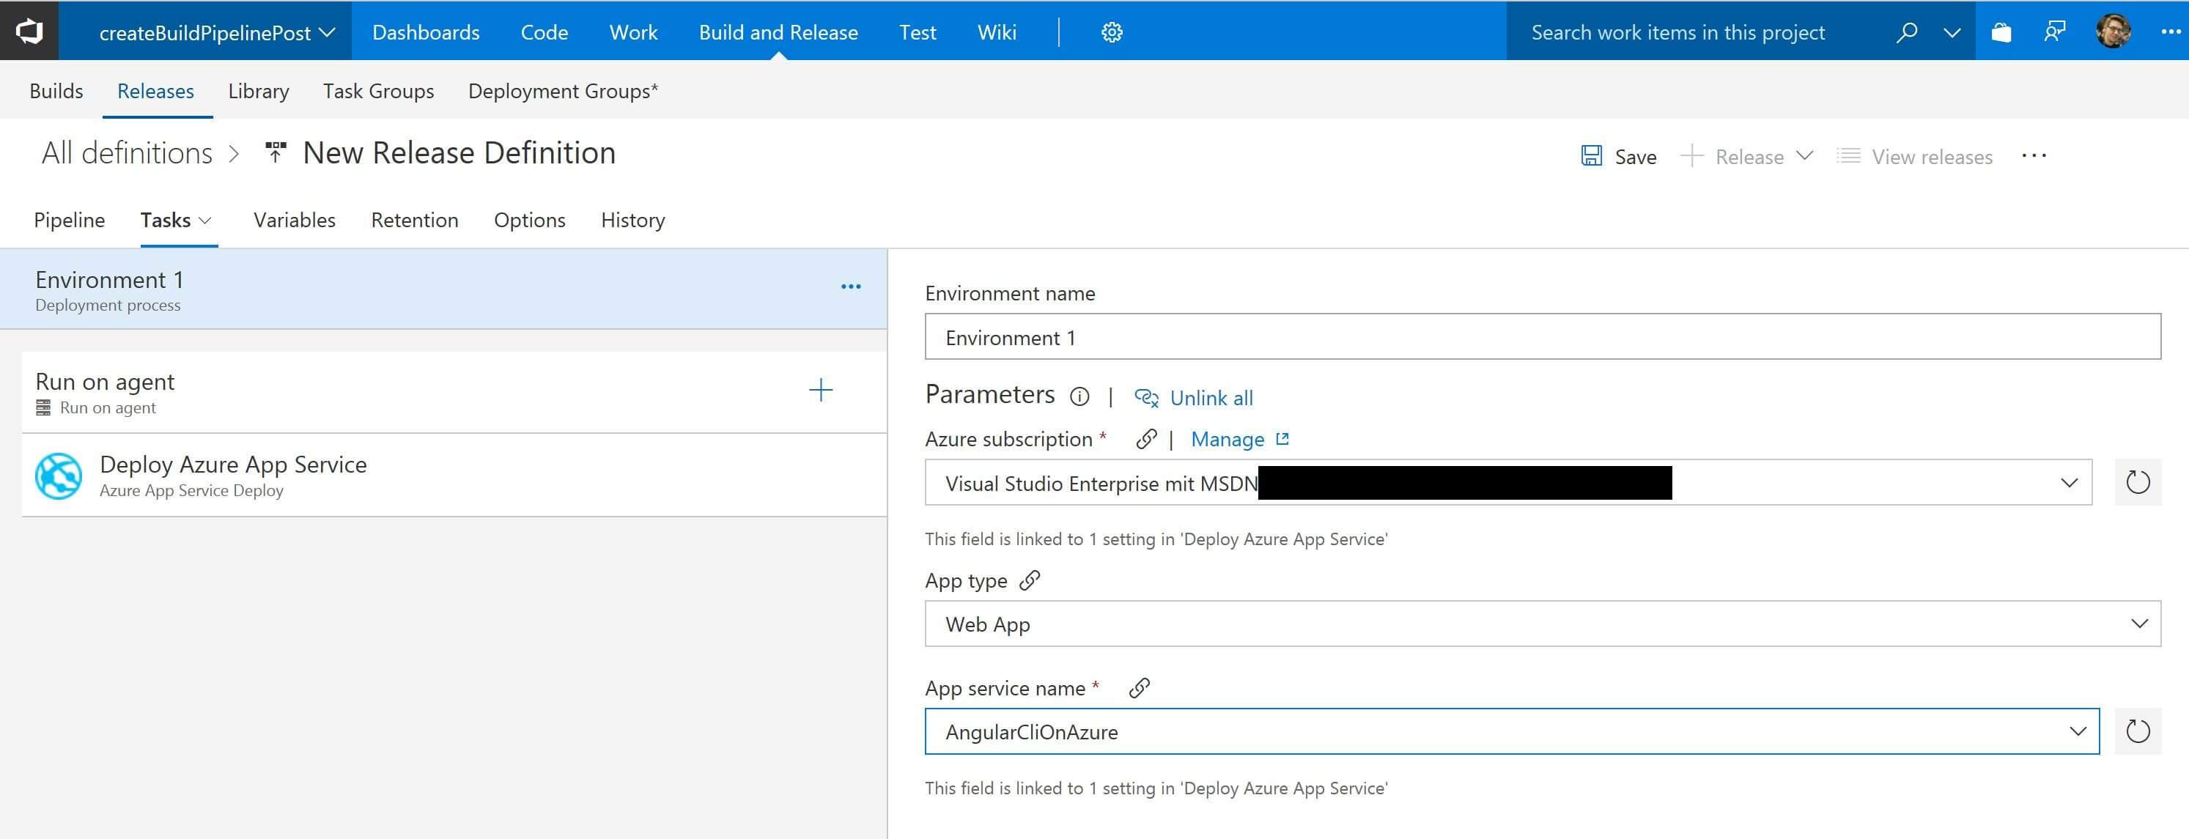Click the Unlink all link
The height and width of the screenshot is (839, 2189).
coord(1210,398)
